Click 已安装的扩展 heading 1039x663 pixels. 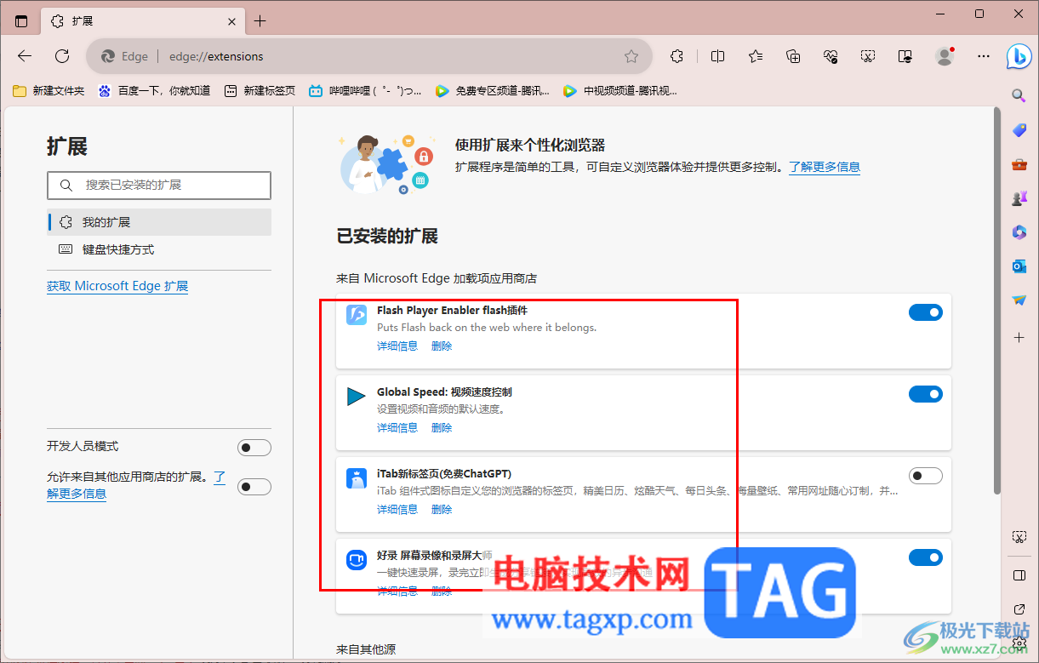click(387, 237)
